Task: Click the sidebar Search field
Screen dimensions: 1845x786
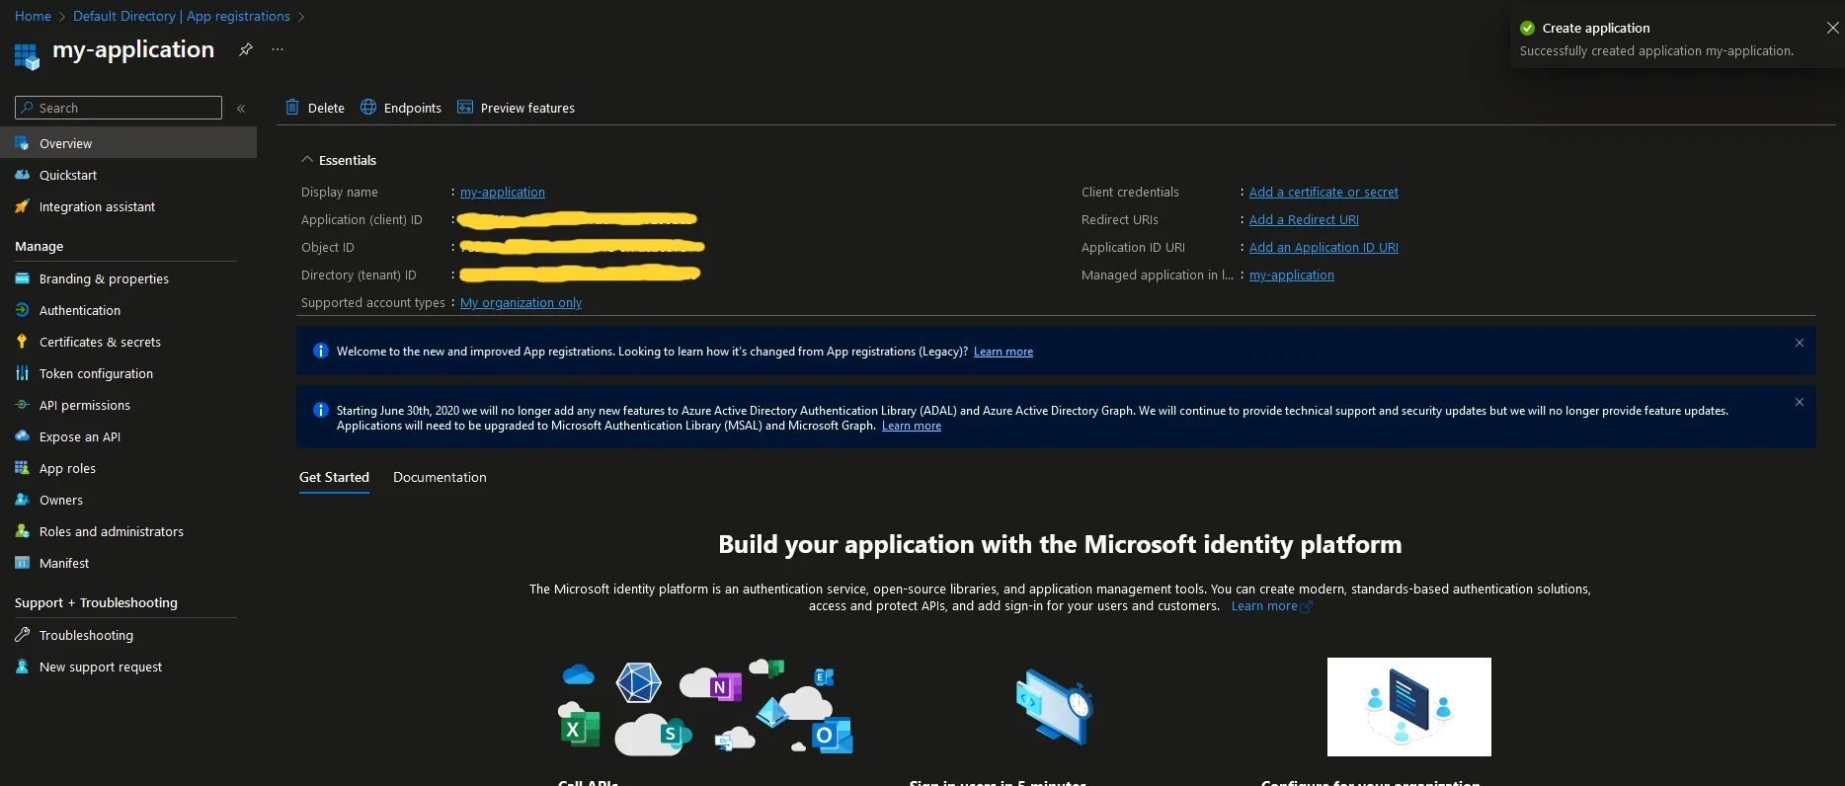Action: coord(119,108)
